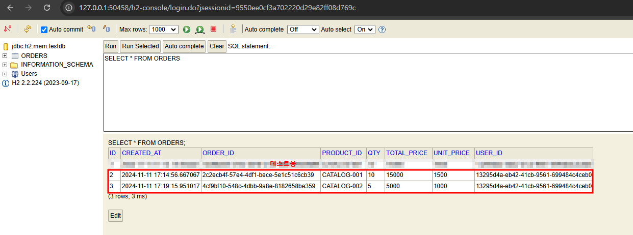Click the CATALOG-001 cell
This screenshot has width=633, height=235.
[x=342, y=175]
